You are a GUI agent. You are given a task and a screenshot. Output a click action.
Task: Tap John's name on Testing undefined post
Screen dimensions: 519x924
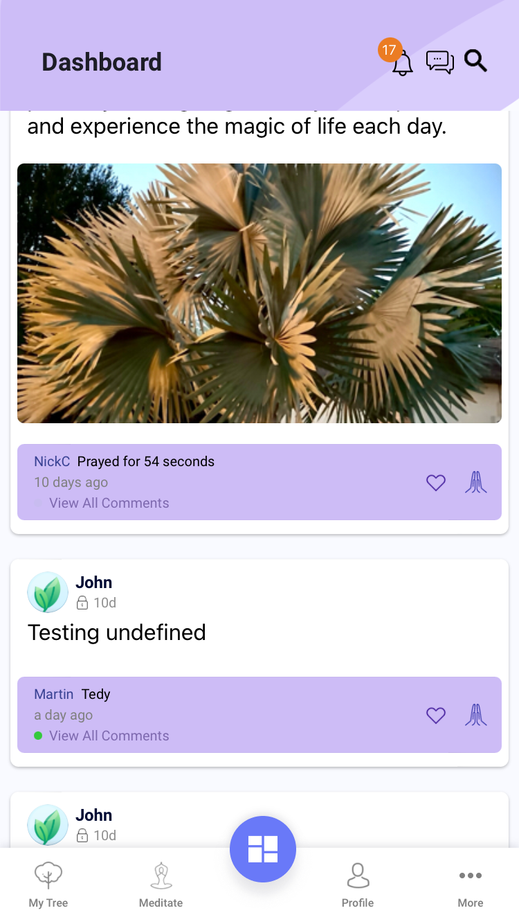[94, 583]
